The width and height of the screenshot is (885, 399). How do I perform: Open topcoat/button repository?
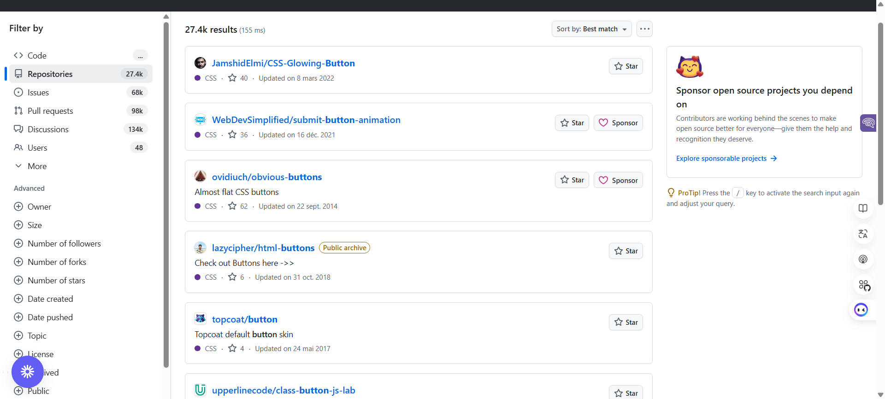[x=245, y=319]
